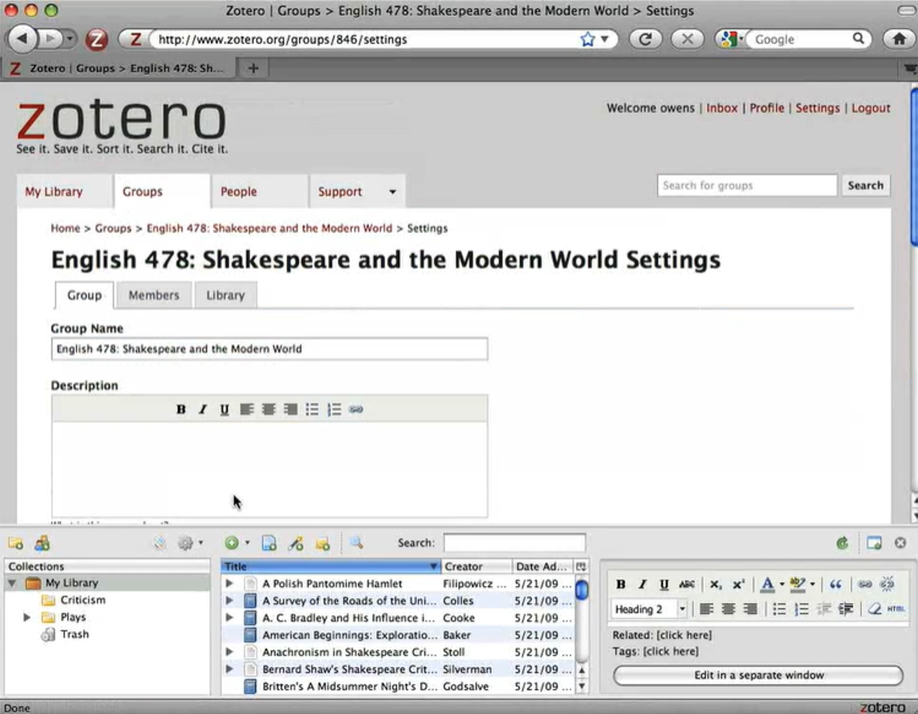The width and height of the screenshot is (918, 714).
Task: Expand the Plays collection folder
Action: [27, 617]
